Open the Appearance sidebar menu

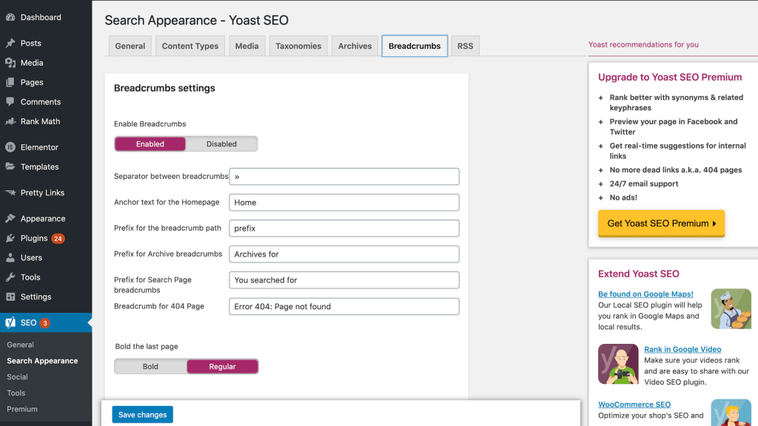pyautogui.click(x=43, y=219)
